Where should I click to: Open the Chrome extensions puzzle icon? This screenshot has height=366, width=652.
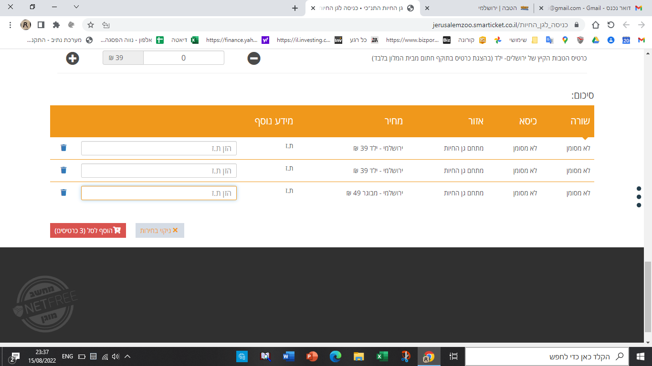pyautogui.click(x=56, y=25)
